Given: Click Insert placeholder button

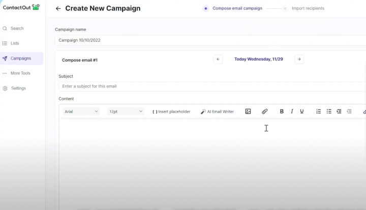Looking at the screenshot, I should click(171, 111).
